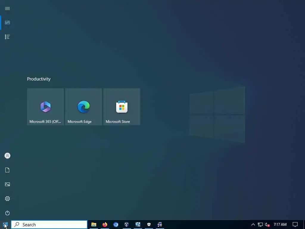Open the Microsoft Store tile
This screenshot has width=305, height=229.
[122, 107]
